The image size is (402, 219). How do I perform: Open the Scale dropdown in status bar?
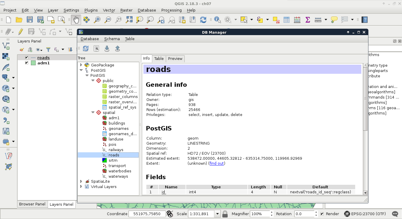tap(218, 214)
